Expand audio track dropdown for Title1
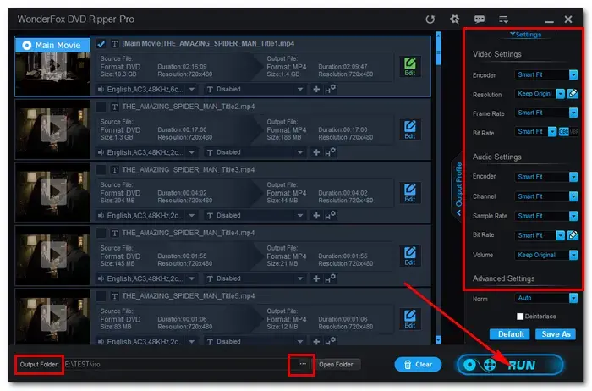The height and width of the screenshot is (391, 592). pos(192,90)
